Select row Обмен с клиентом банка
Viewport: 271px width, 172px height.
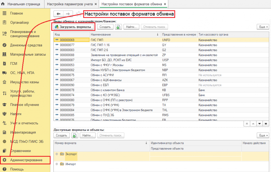[161, 90]
